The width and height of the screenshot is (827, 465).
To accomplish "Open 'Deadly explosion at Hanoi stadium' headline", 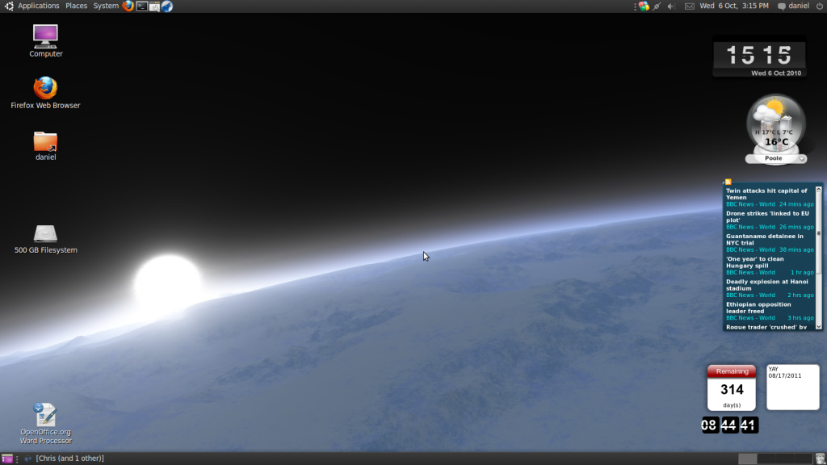I will point(767,285).
